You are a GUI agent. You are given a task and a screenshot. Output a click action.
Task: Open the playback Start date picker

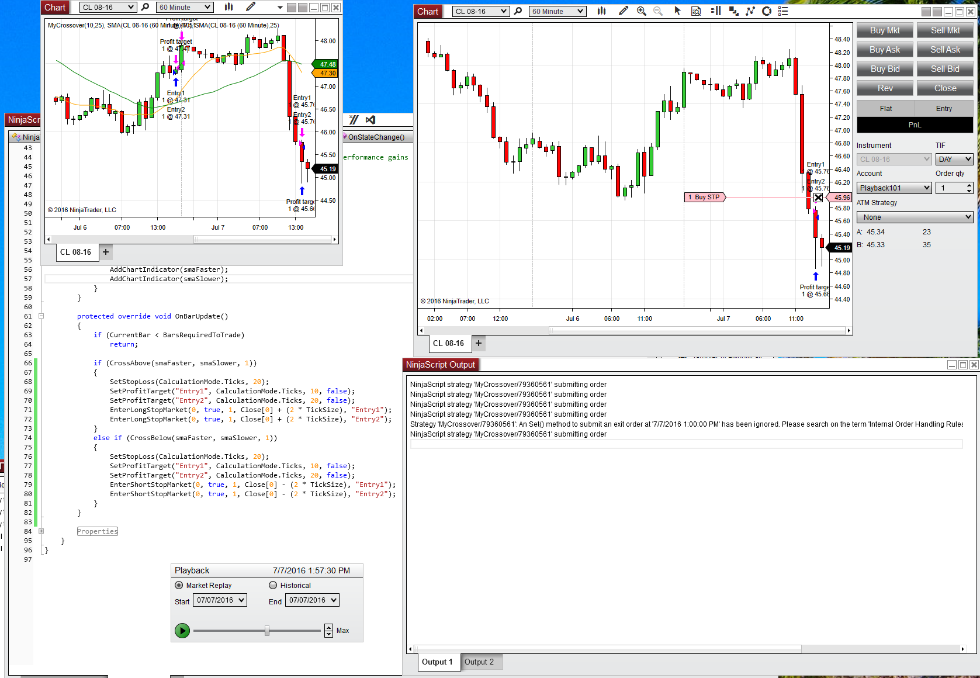(x=220, y=600)
